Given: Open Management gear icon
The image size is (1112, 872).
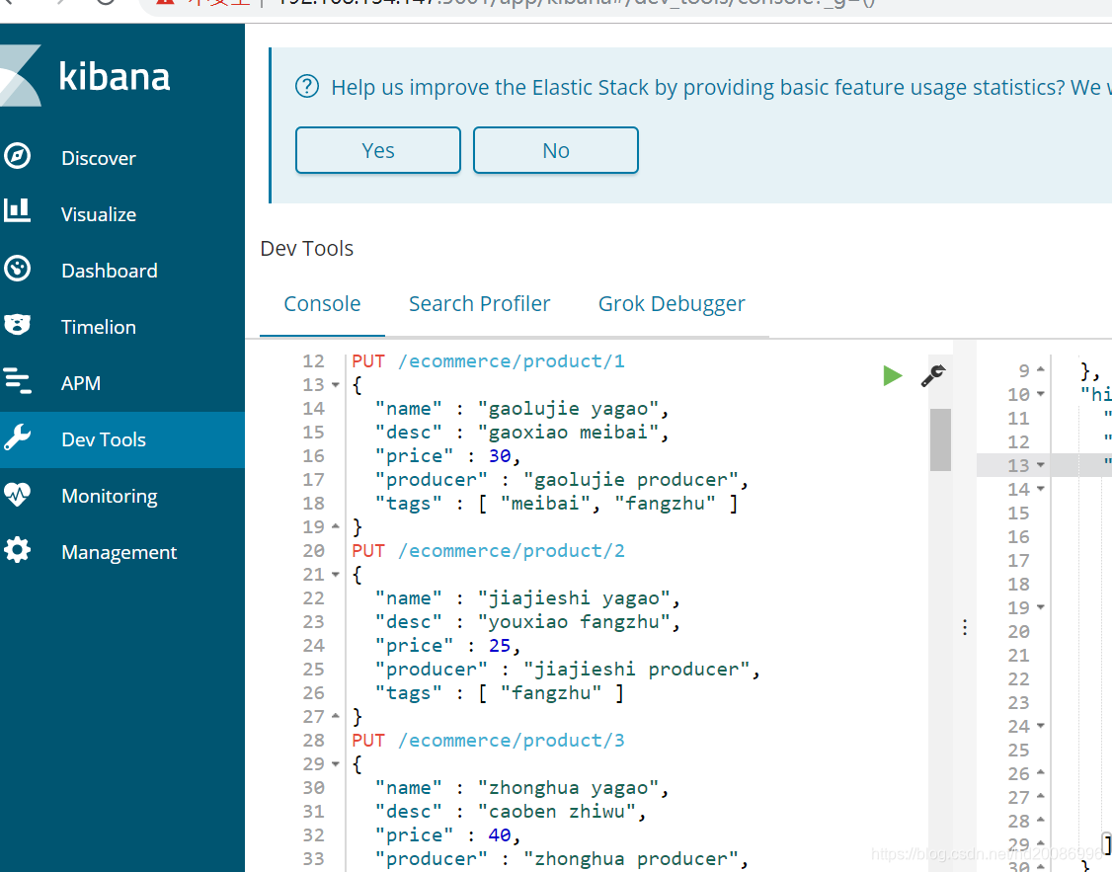Looking at the screenshot, I should tap(17, 550).
